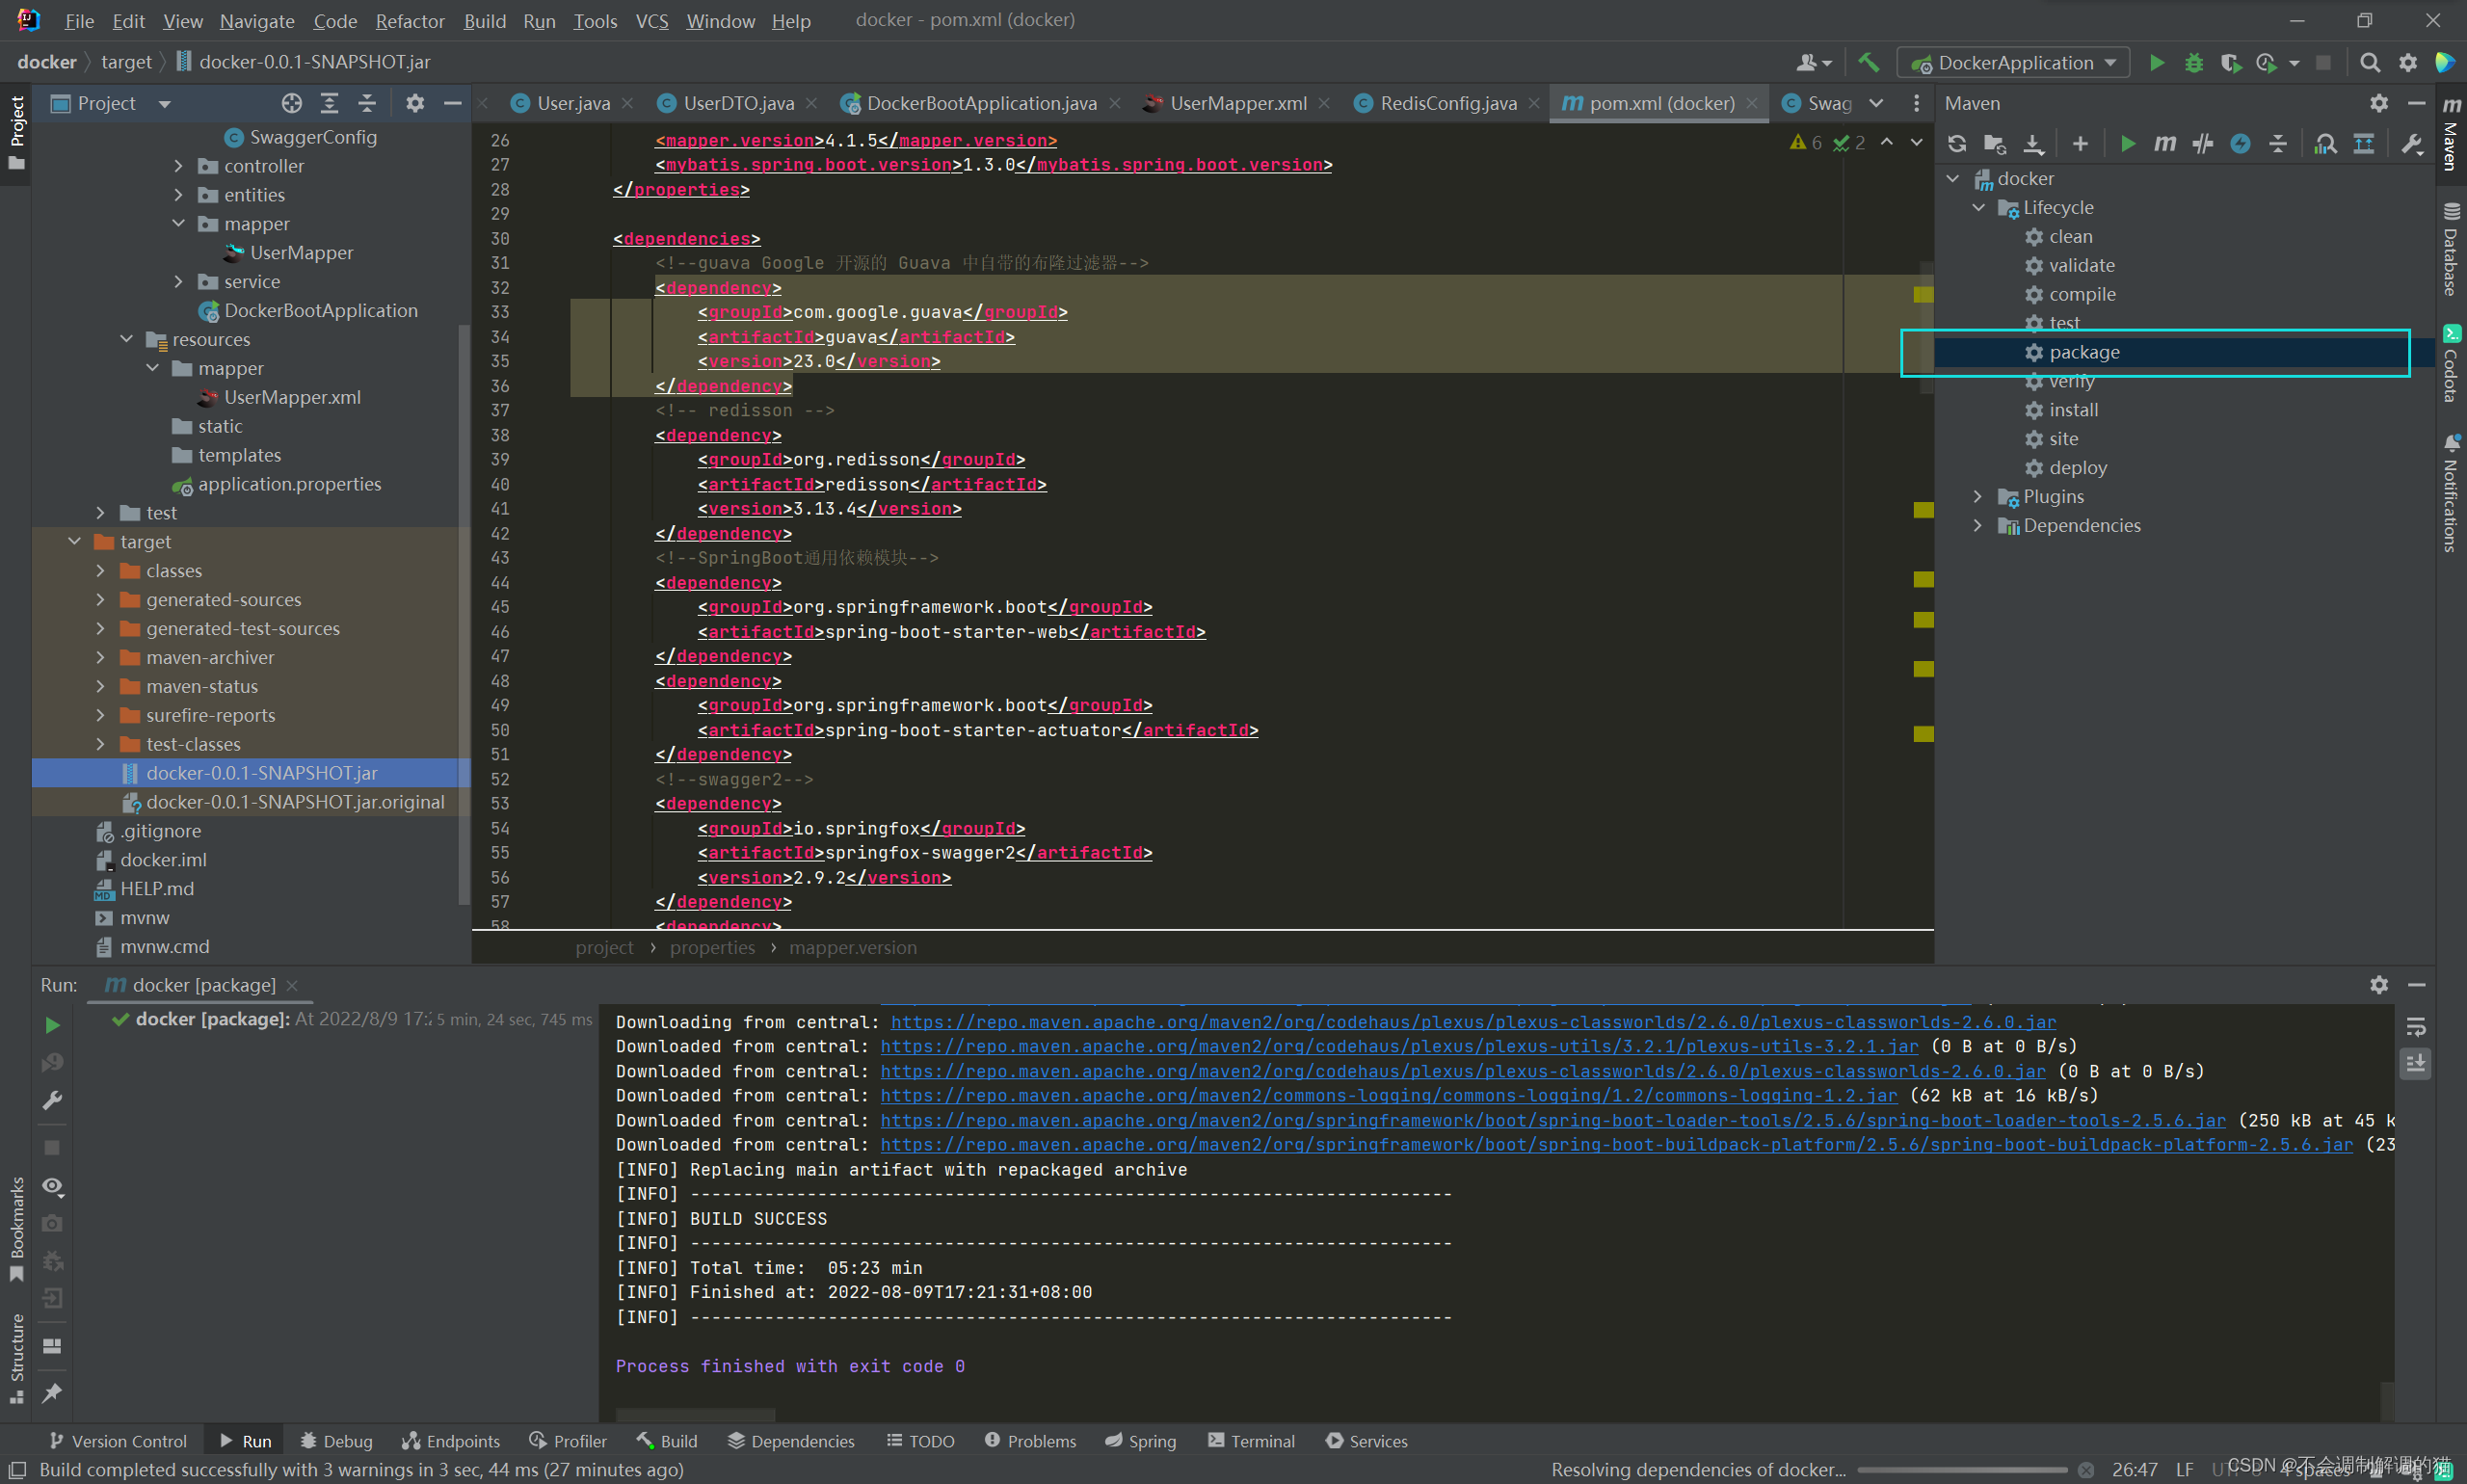Click the dependency resolving progress bar

pyautogui.click(x=1962, y=1470)
